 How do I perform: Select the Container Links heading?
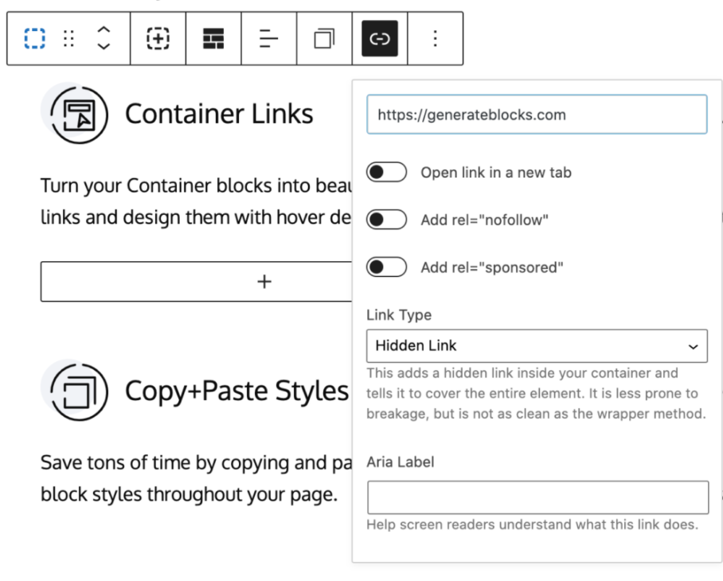click(219, 114)
